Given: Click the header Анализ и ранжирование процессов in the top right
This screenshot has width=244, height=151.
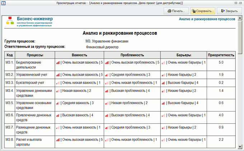Looking at the screenshot, I should 207,19.
